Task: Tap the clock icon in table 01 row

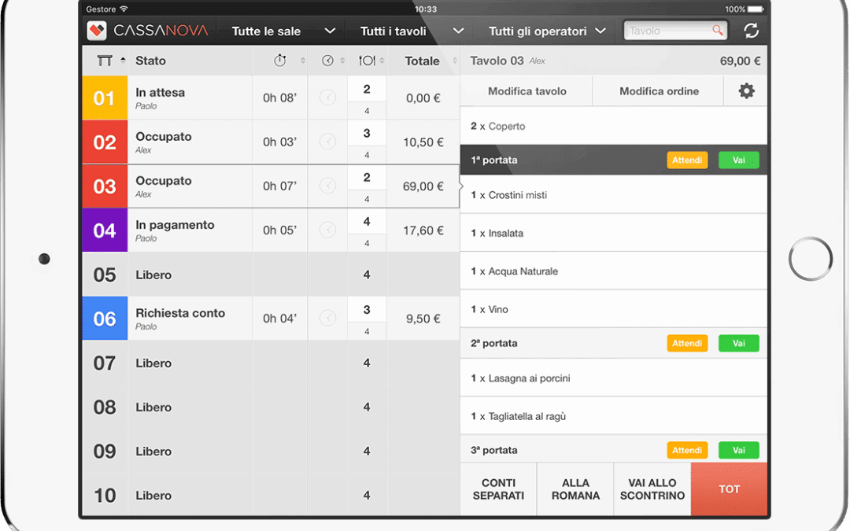Action: [x=328, y=98]
